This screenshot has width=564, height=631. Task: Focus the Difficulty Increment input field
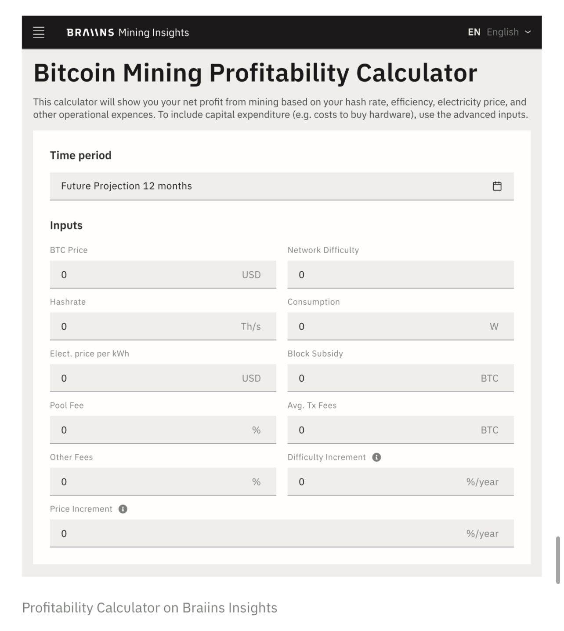pos(378,482)
